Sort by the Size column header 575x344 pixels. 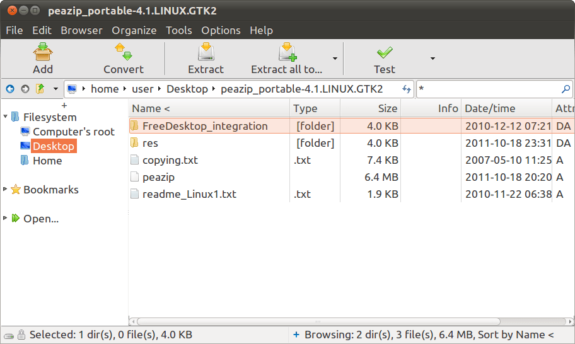click(370, 108)
